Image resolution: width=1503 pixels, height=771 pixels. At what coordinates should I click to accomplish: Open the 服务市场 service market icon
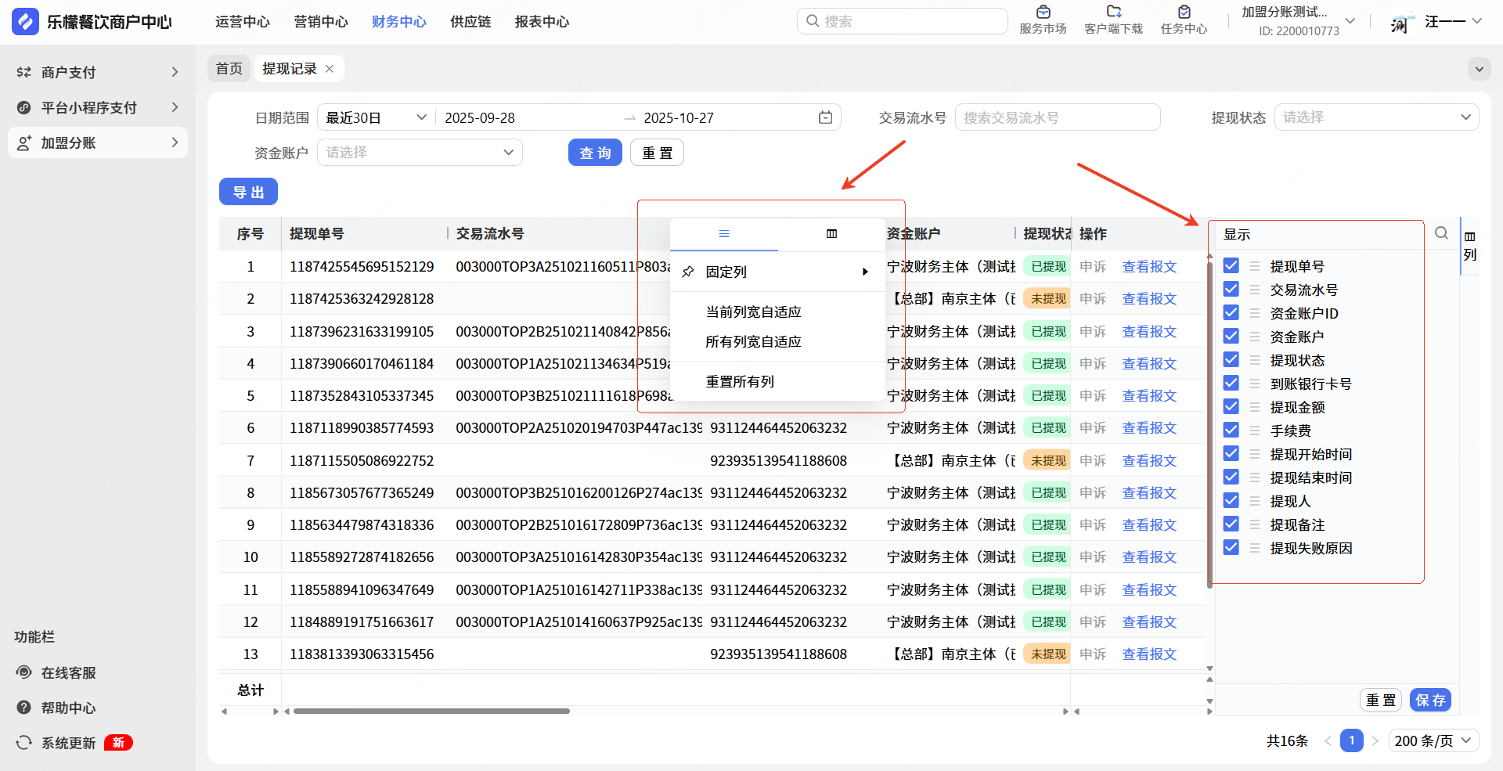click(x=1043, y=13)
